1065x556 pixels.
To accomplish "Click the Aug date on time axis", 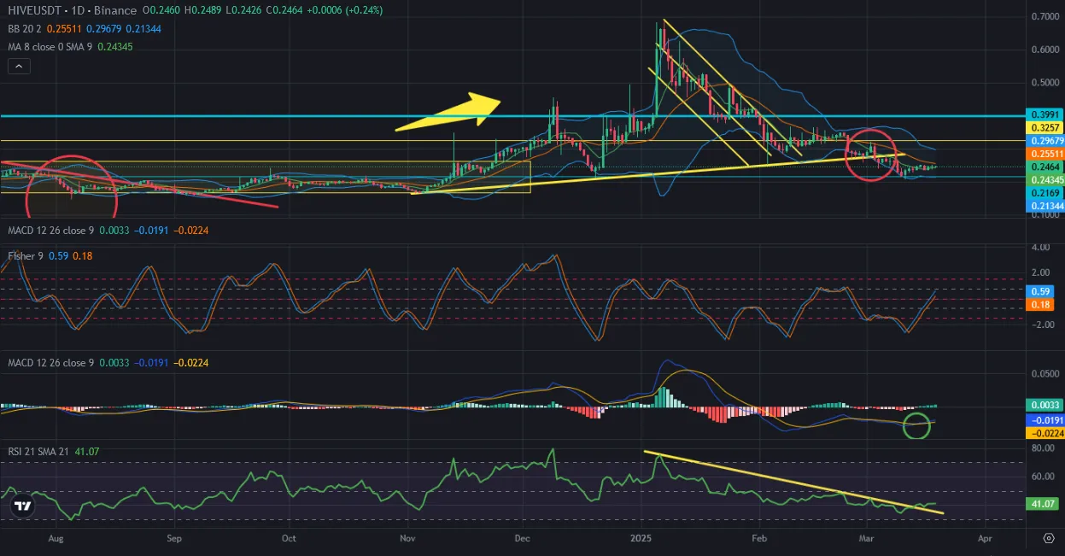I will point(56,539).
